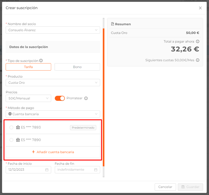Select bank account ES **** 7890 radio

pyautogui.click(x=12, y=140)
